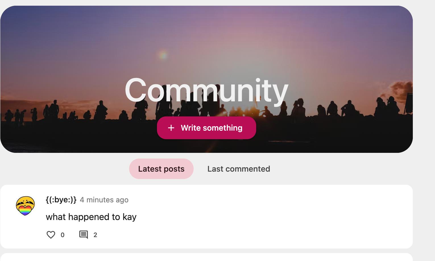Click the plus icon on Write something
This screenshot has height=261, width=435.
171,128
